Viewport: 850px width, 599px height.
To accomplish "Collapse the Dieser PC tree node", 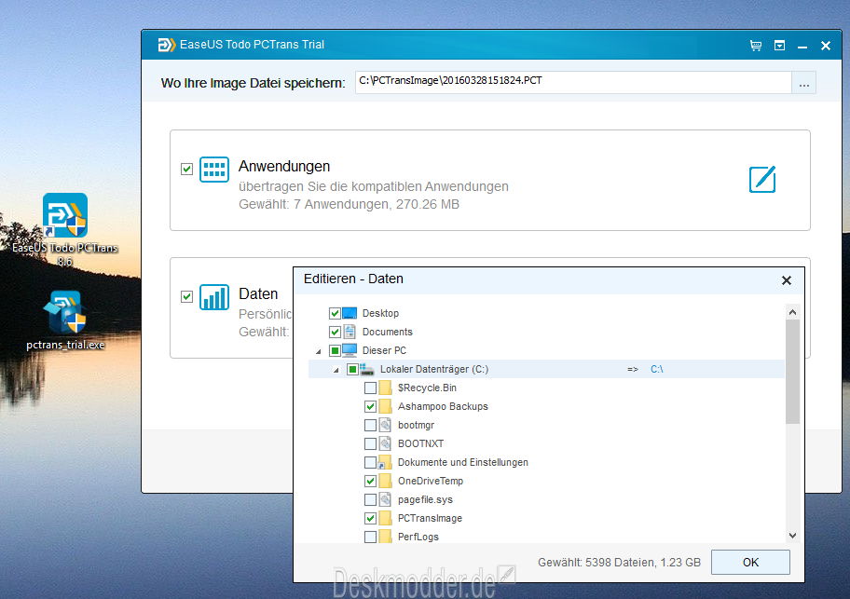I will coord(319,351).
